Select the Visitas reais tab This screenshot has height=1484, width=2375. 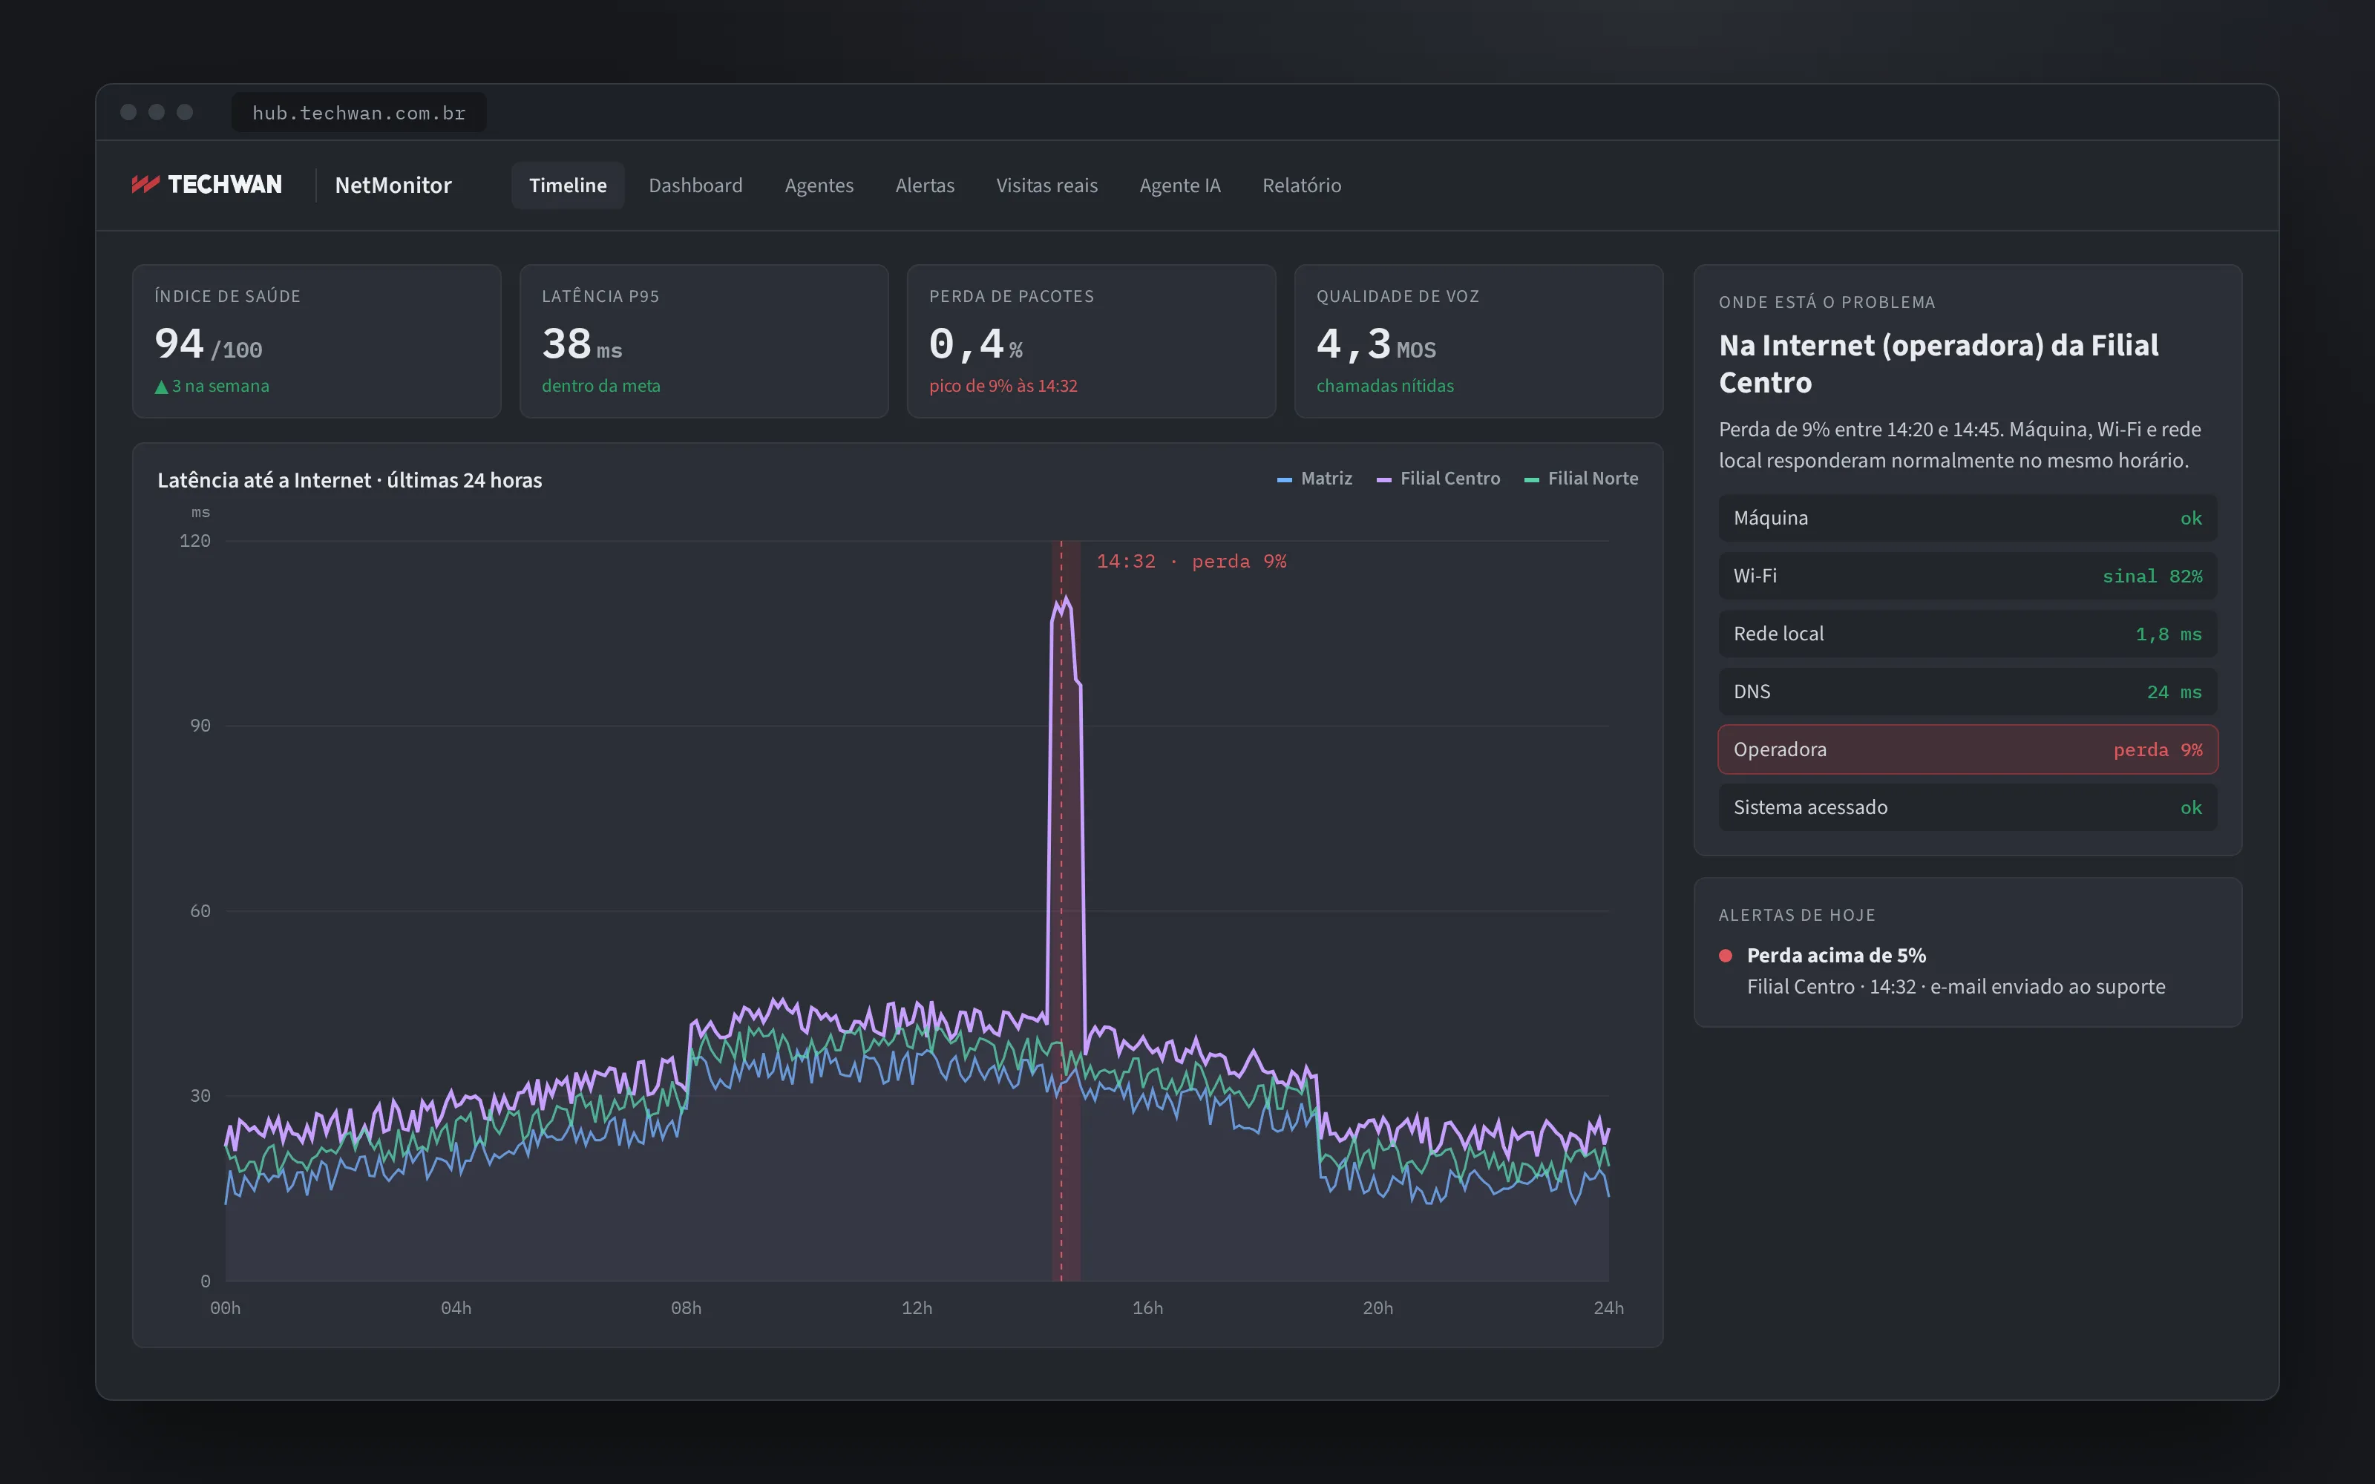tap(1046, 185)
